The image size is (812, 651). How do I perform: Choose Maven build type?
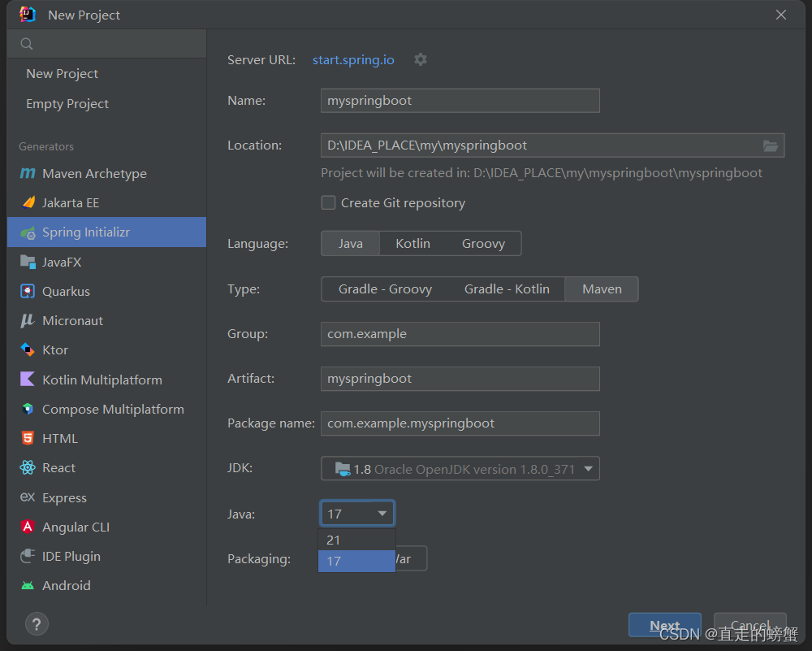[x=602, y=289]
